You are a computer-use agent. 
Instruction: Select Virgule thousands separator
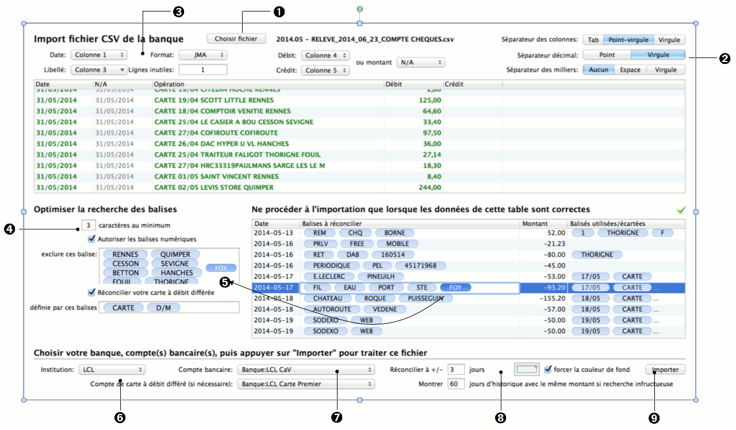pos(666,70)
